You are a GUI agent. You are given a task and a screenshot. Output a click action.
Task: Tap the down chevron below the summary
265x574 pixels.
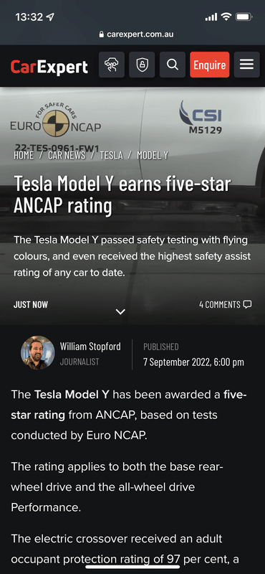coord(120,312)
